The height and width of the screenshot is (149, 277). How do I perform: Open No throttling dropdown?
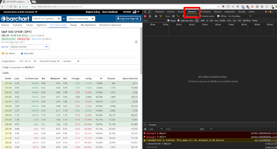point(240,16)
